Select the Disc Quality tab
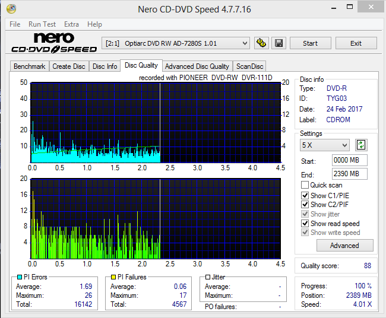This screenshot has width=386, height=318. (x=141, y=65)
